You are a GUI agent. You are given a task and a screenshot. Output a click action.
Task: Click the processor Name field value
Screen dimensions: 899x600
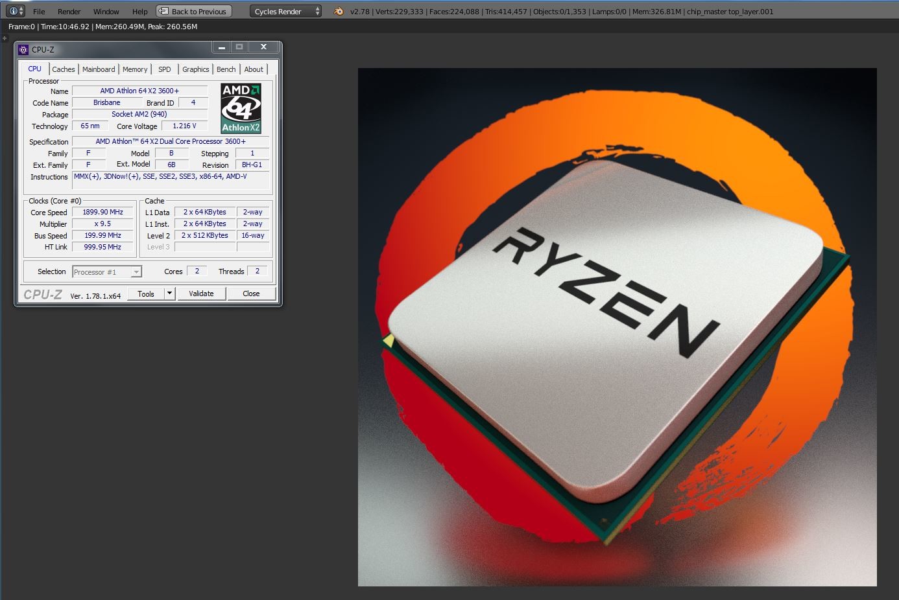click(139, 91)
